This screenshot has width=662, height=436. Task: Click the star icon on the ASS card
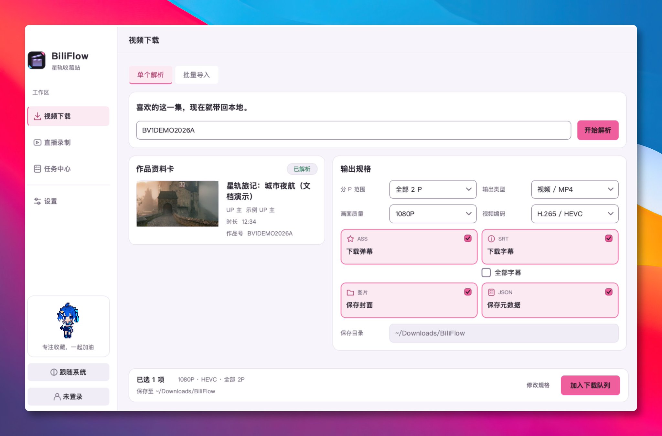click(x=350, y=239)
